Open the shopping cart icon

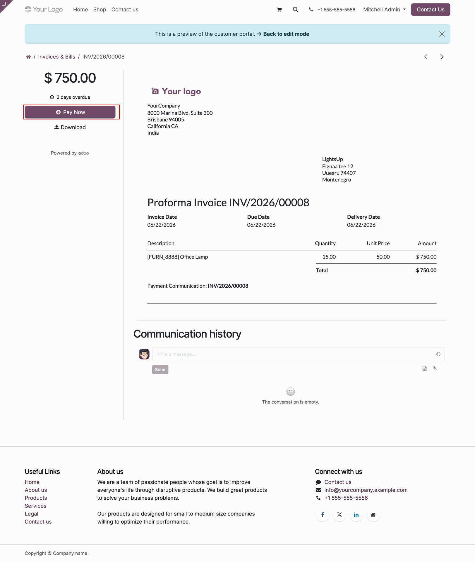[x=279, y=10]
